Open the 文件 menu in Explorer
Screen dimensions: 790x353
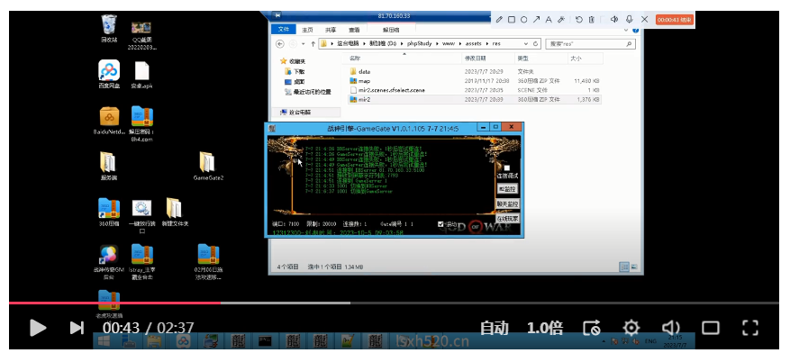click(284, 30)
